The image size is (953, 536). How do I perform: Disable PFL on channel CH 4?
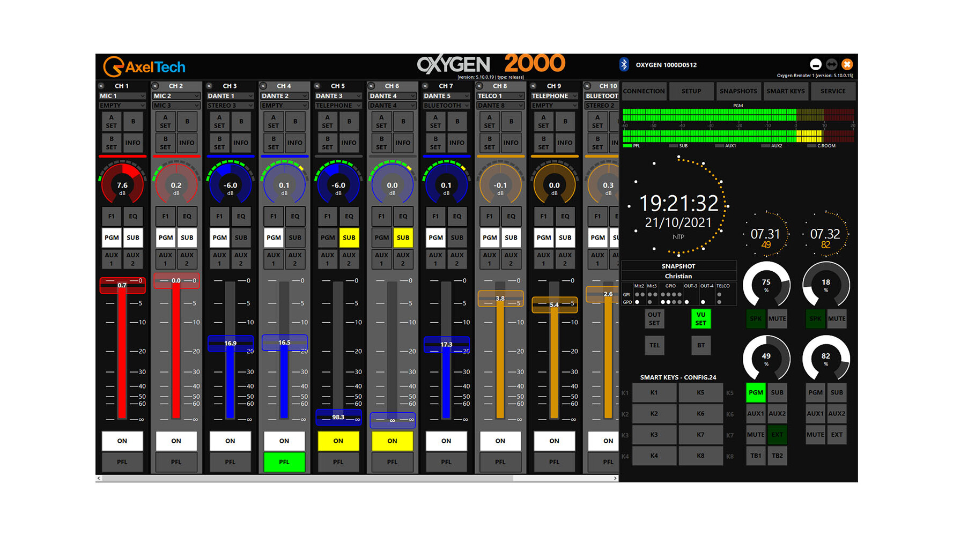coord(284,462)
